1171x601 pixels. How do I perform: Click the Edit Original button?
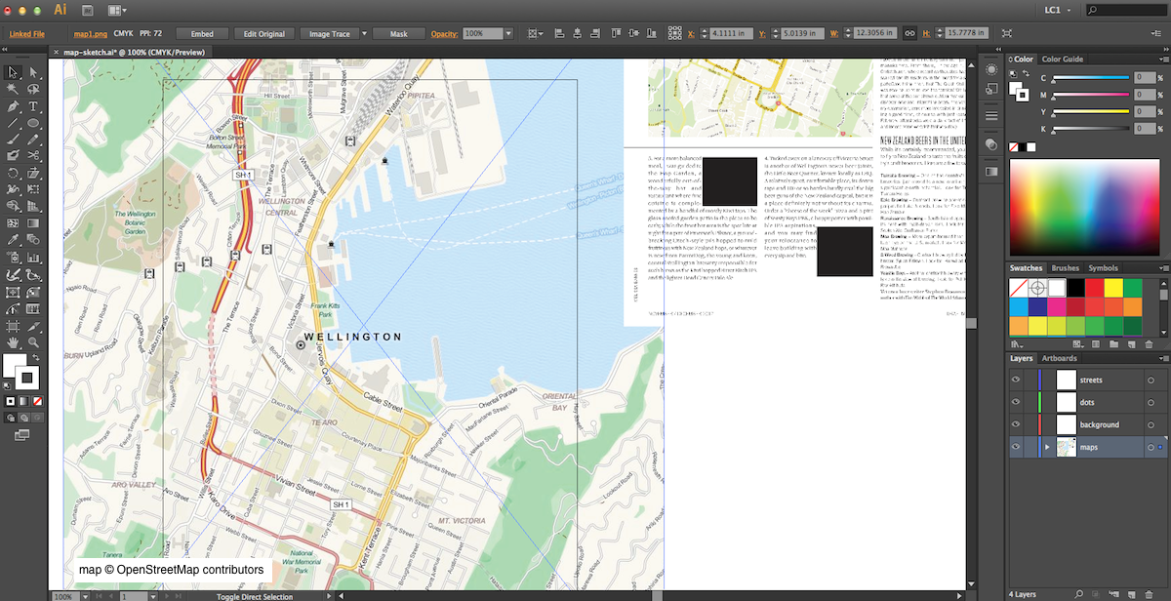pyautogui.click(x=263, y=33)
